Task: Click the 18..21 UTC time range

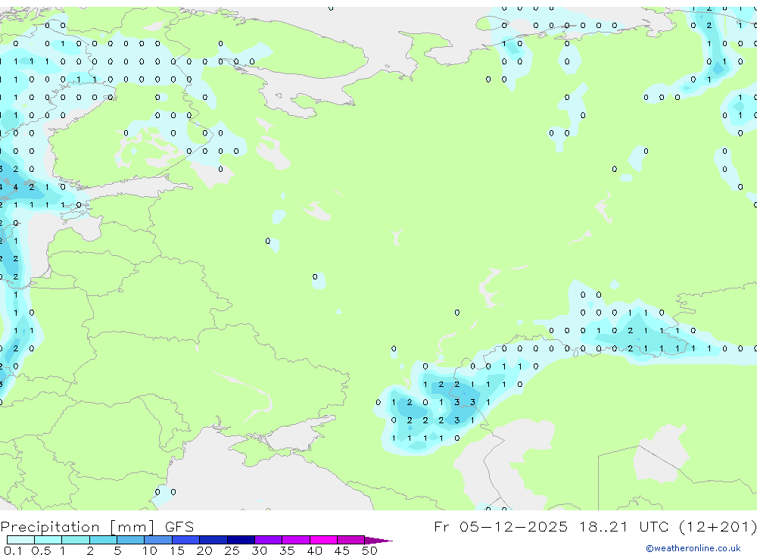Action: point(625,526)
